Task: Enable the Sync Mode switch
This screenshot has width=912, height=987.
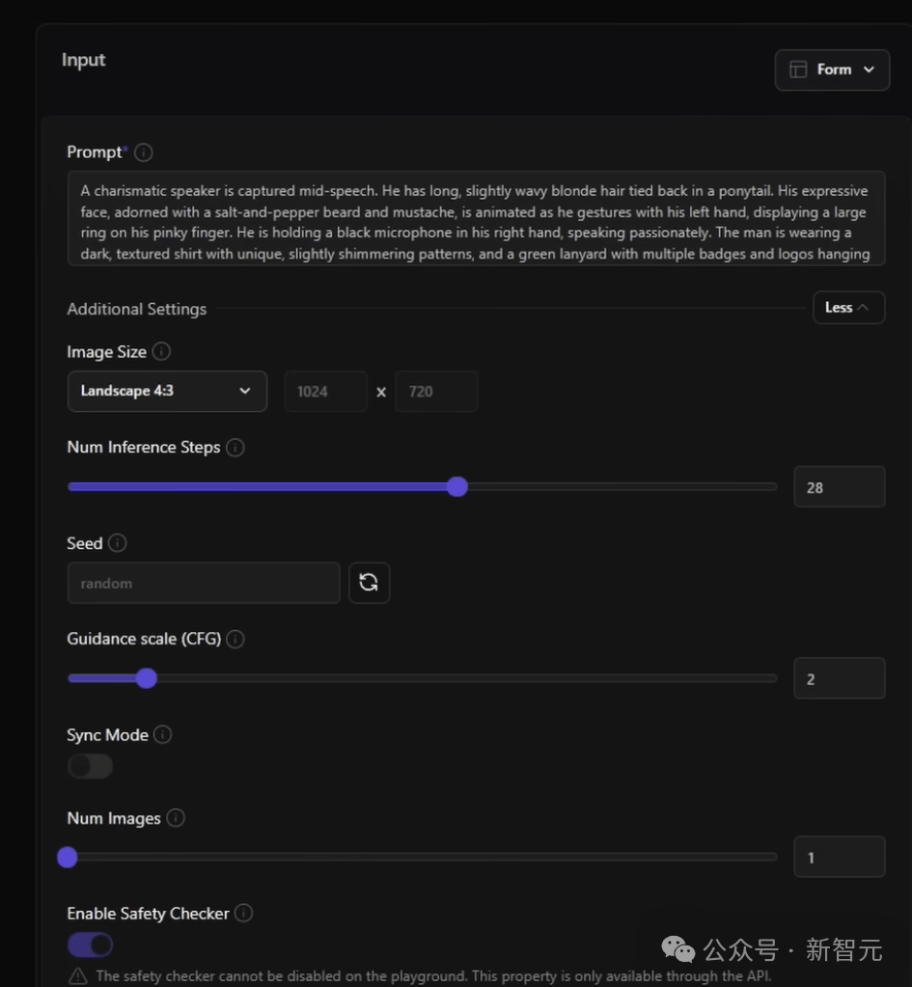Action: pyautogui.click(x=90, y=766)
